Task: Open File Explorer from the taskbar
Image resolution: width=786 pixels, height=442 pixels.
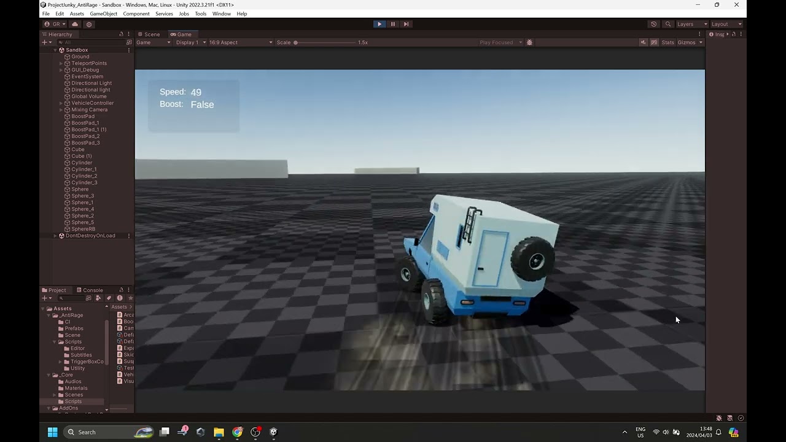Action: coord(219,432)
